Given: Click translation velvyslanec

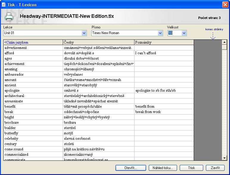Looking at the screenshot, I should pyautogui.click(x=73, y=74).
